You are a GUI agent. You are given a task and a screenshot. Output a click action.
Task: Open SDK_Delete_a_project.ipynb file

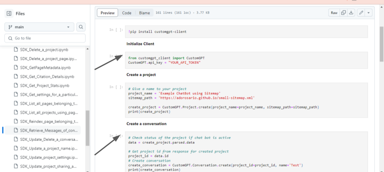(x=44, y=49)
